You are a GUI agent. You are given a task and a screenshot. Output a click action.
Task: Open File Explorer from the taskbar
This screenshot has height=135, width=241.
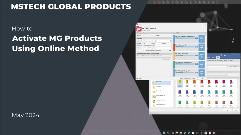(x=181, y=133)
